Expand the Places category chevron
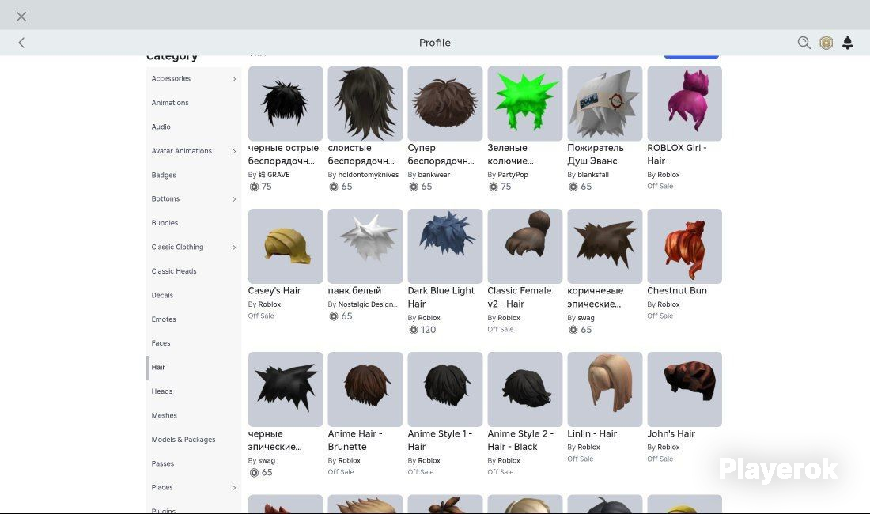The height and width of the screenshot is (514, 870). (233, 488)
